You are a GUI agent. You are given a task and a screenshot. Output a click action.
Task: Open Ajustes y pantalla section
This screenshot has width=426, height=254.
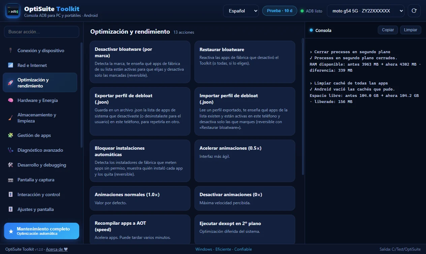click(40, 209)
